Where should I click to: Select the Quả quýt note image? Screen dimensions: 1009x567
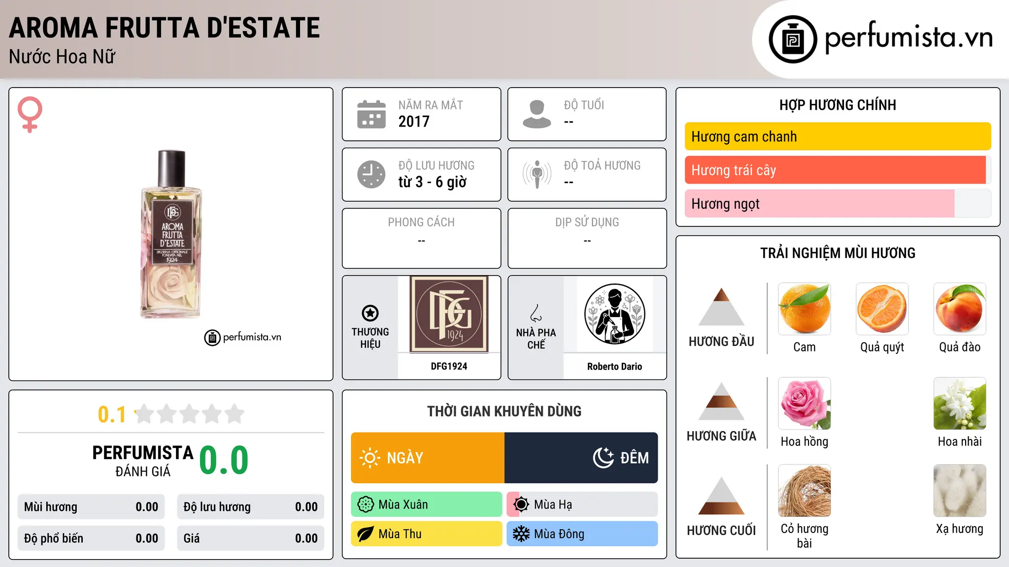pyautogui.click(x=882, y=309)
